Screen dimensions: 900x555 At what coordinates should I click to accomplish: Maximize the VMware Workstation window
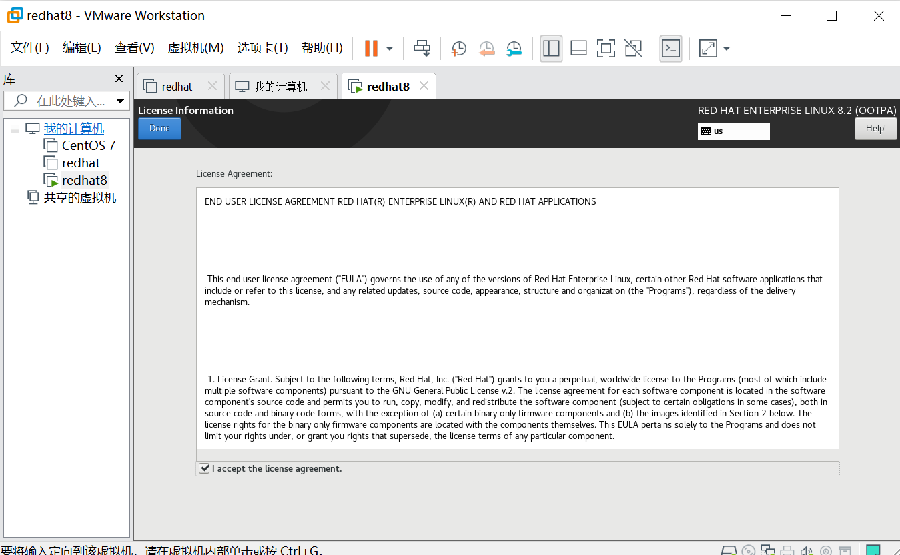click(831, 15)
